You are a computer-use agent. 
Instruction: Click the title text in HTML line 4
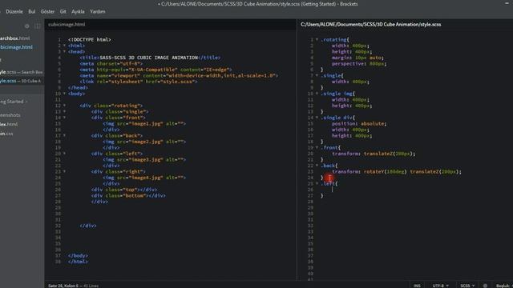(150, 58)
